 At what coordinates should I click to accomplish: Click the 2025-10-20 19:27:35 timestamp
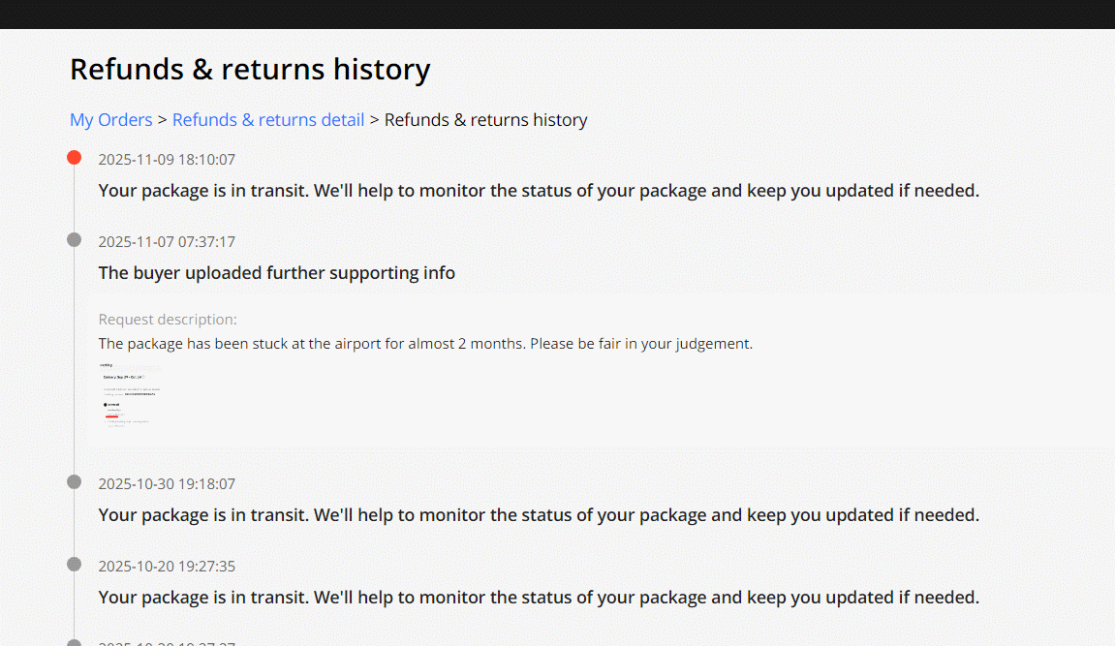coord(167,567)
